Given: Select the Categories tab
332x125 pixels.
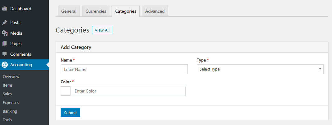Looking at the screenshot, I should click(x=126, y=11).
